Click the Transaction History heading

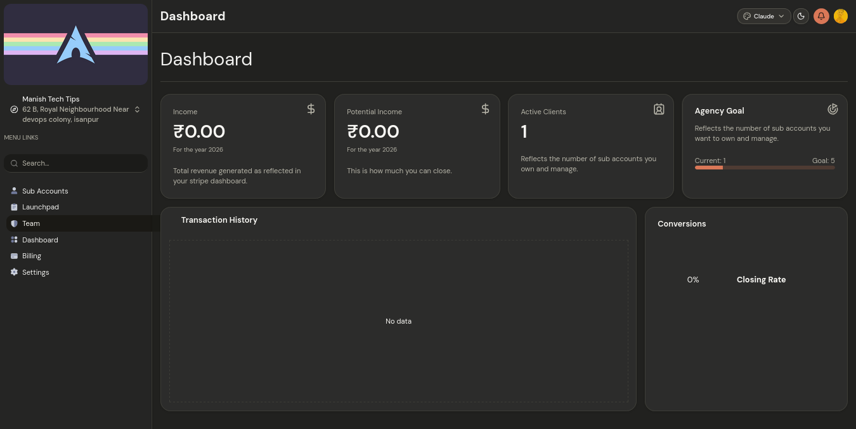219,220
